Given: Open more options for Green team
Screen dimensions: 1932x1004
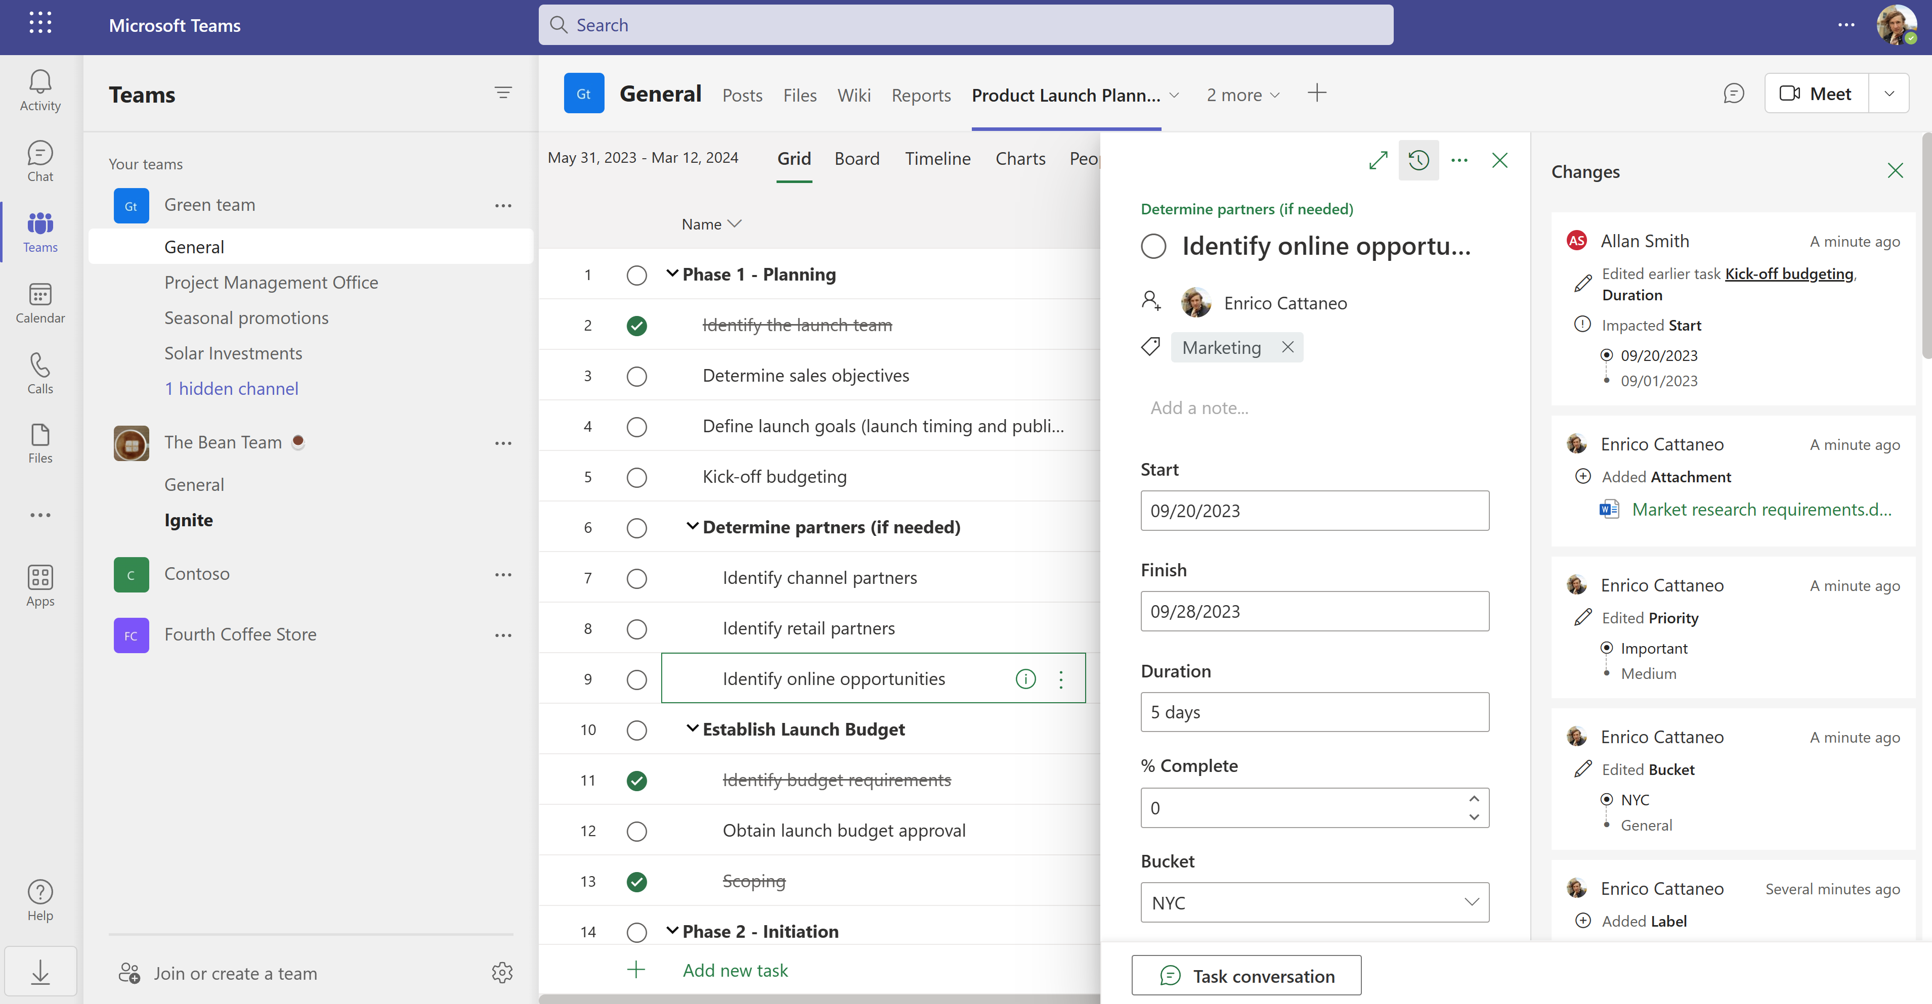Looking at the screenshot, I should 503,205.
